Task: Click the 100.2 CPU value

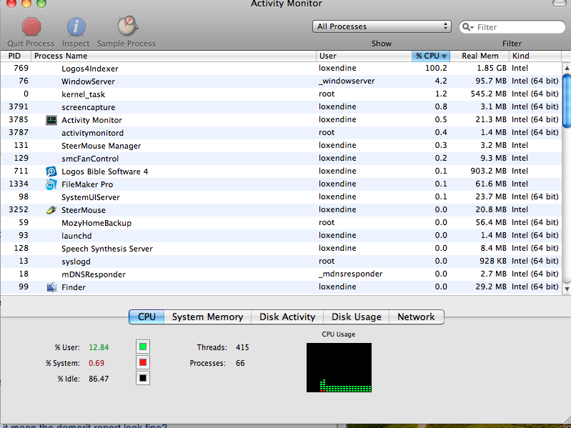Action: [436, 68]
